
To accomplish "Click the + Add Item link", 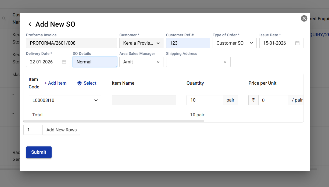I will [55, 83].
